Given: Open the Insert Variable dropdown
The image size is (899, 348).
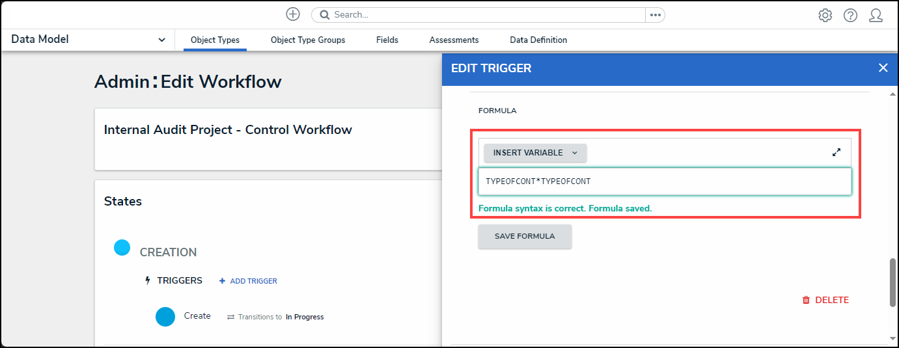Looking at the screenshot, I should click(x=535, y=153).
